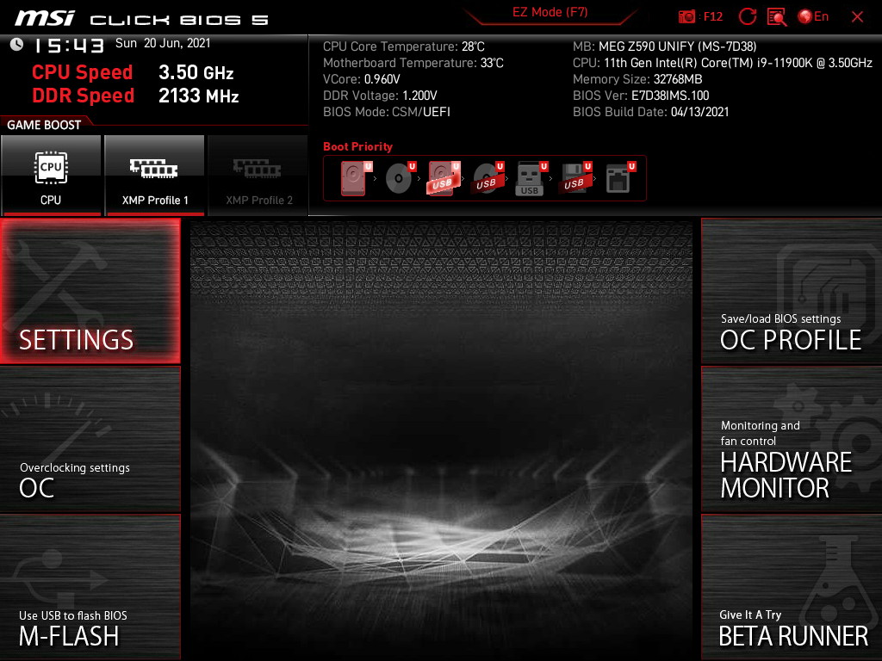Open the BETA RUNNER tile
882x661 pixels.
coord(792,587)
